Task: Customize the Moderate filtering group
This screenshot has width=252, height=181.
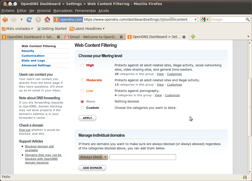Action: [174, 85]
